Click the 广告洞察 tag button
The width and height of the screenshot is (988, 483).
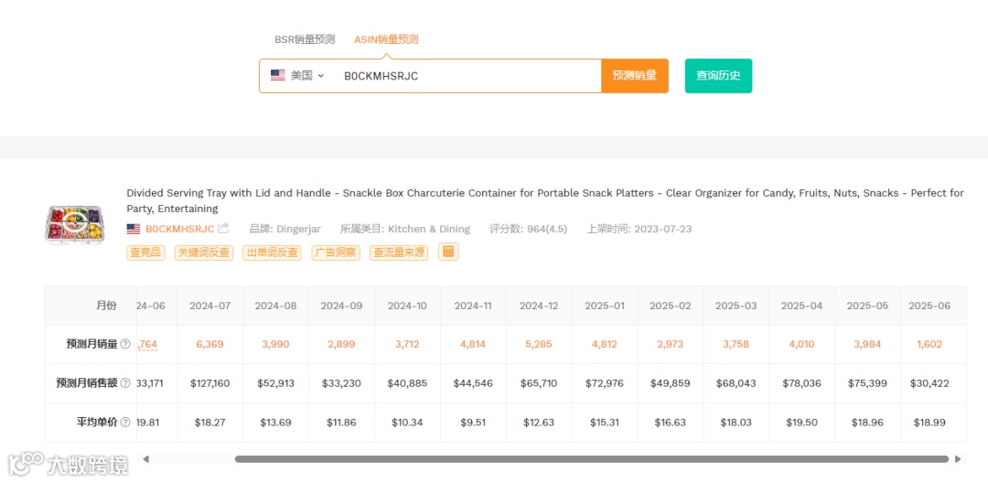[x=336, y=252]
